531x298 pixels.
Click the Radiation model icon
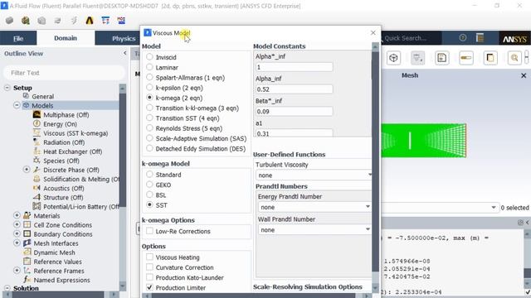tap(37, 142)
